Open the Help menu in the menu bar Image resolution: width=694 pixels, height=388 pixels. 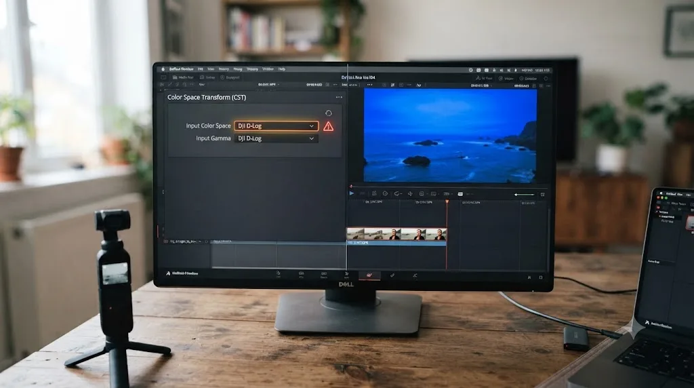tap(281, 69)
